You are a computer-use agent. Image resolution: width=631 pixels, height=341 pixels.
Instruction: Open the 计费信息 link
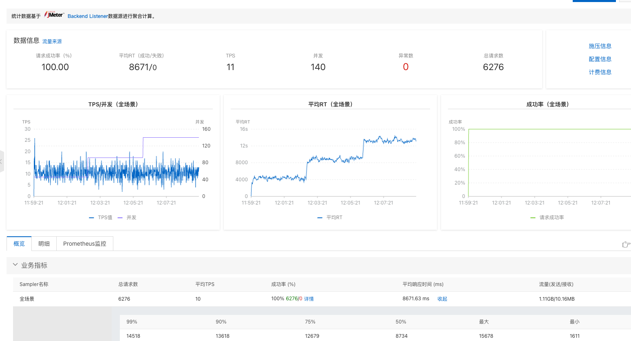pos(600,72)
